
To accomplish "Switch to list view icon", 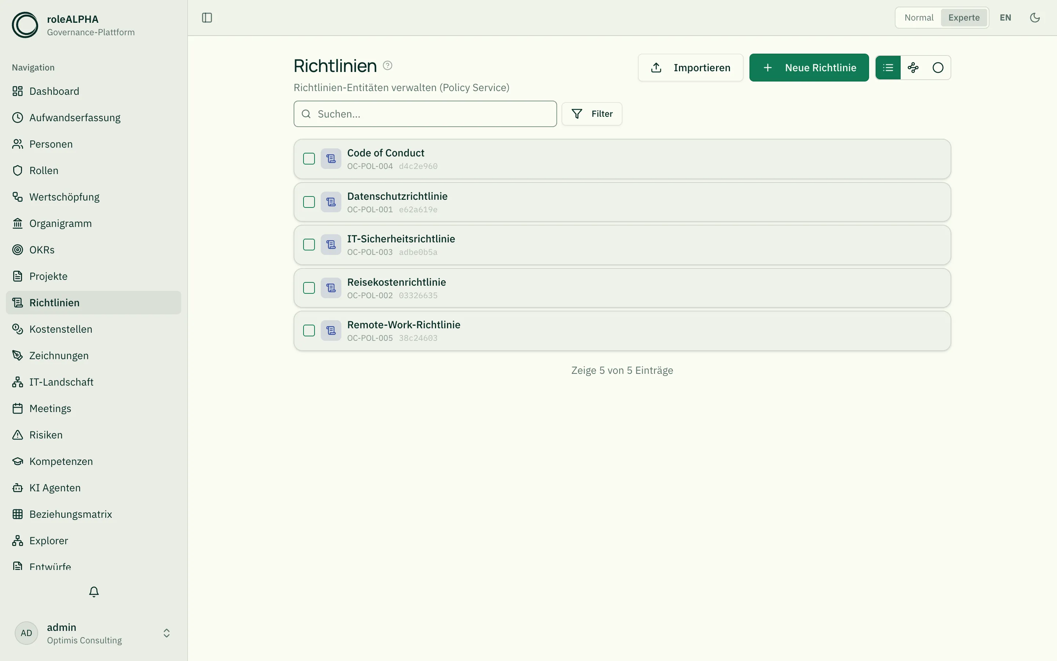I will [x=888, y=67].
